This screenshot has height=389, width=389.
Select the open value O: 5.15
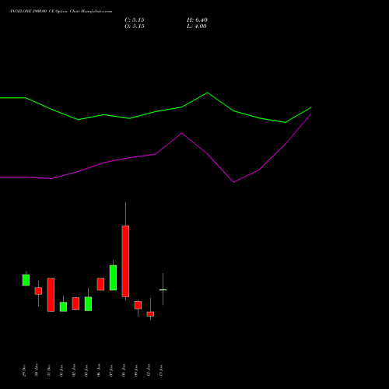click(135, 26)
